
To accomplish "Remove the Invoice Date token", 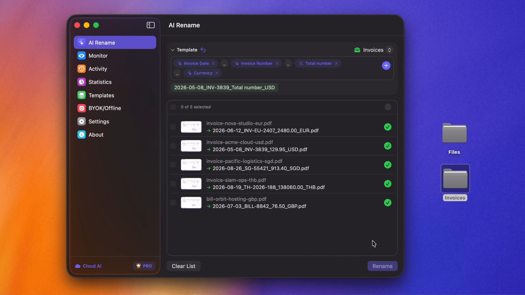I will coord(213,63).
